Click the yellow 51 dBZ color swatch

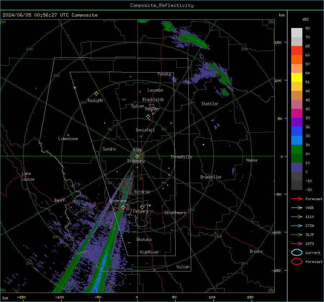(297, 78)
